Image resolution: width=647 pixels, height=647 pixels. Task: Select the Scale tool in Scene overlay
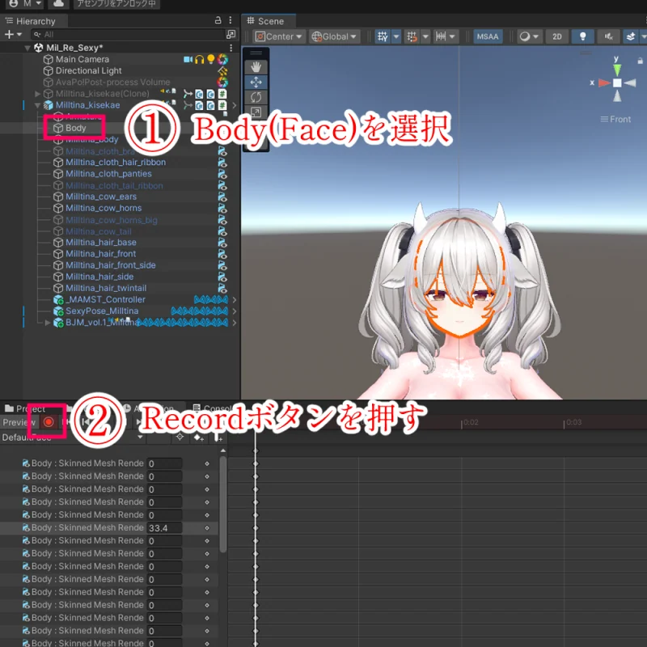tap(256, 112)
